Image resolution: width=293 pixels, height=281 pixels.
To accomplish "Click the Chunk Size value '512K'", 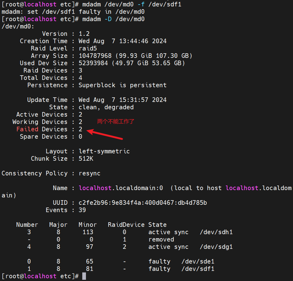I will 86,159.
